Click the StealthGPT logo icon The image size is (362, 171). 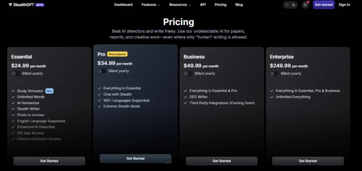click(10, 5)
